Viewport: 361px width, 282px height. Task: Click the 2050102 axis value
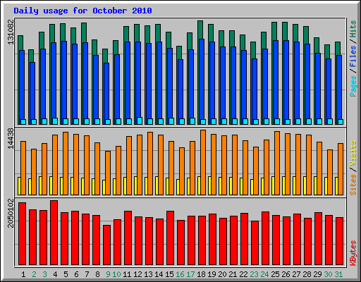[x=11, y=213]
